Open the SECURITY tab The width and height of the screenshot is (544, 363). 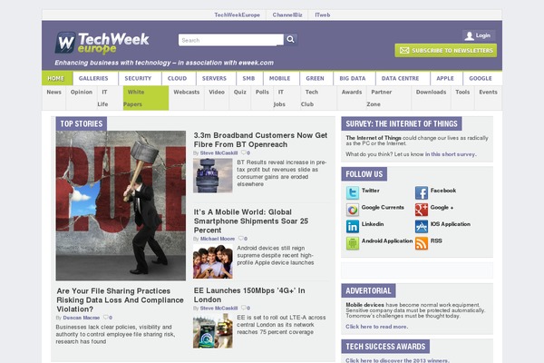(x=138, y=78)
